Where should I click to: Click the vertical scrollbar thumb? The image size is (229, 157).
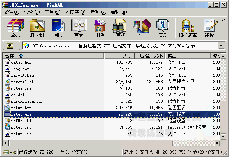click(223, 118)
